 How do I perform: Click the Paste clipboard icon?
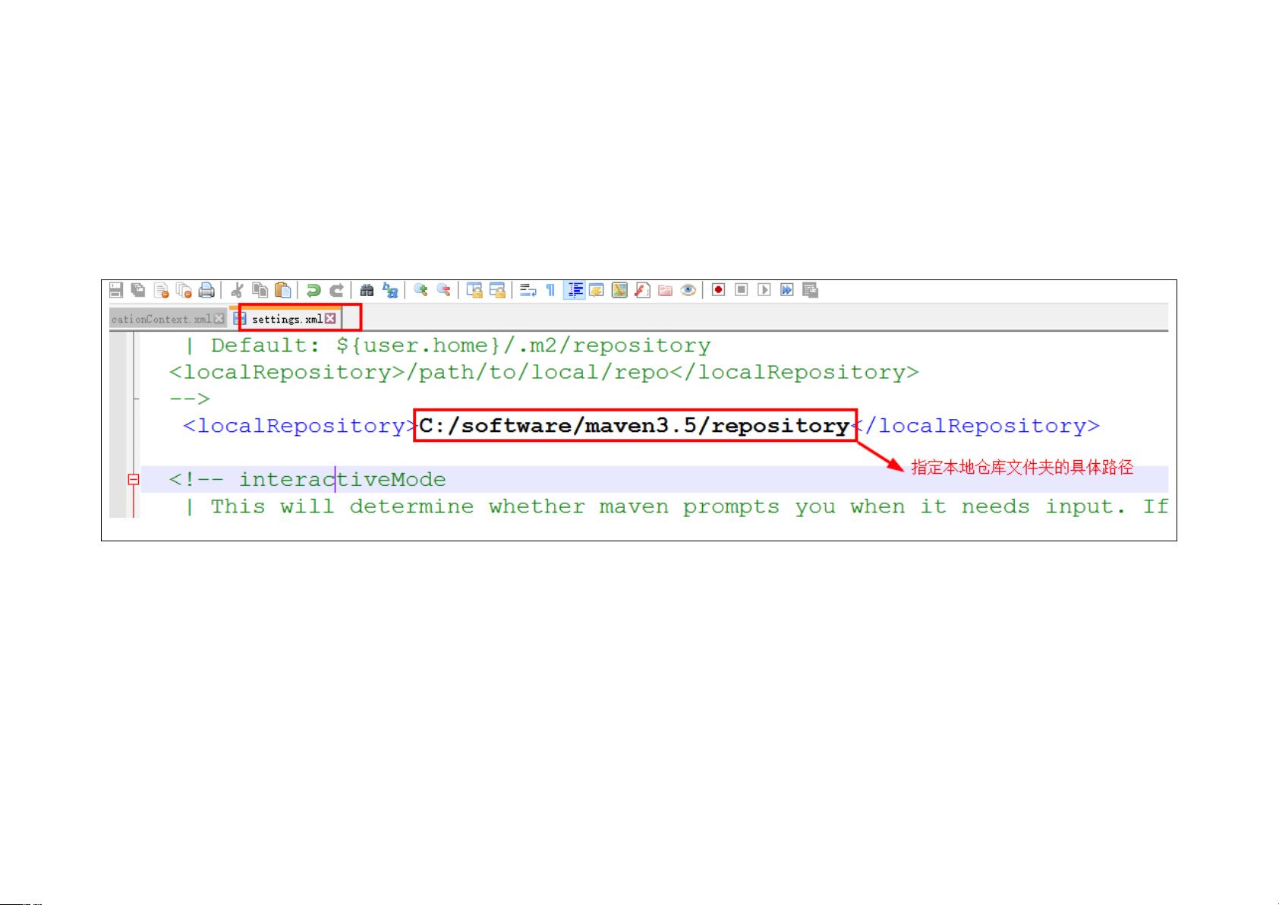coord(283,290)
